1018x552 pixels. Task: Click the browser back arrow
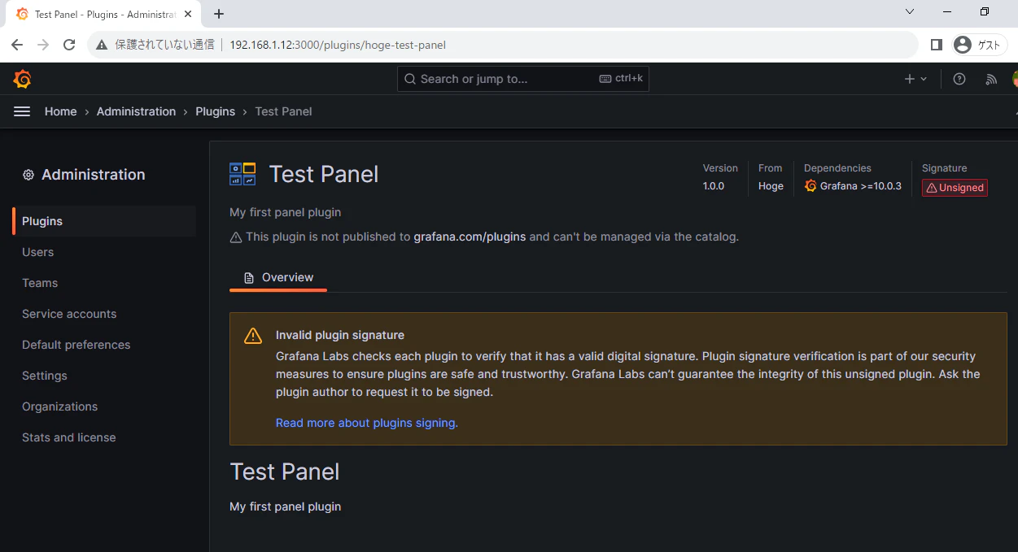tap(17, 45)
